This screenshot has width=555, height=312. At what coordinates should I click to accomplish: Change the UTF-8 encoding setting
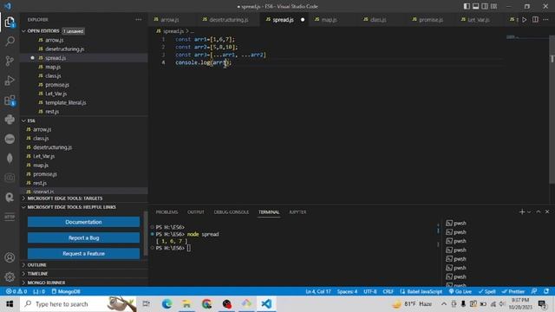click(x=370, y=291)
